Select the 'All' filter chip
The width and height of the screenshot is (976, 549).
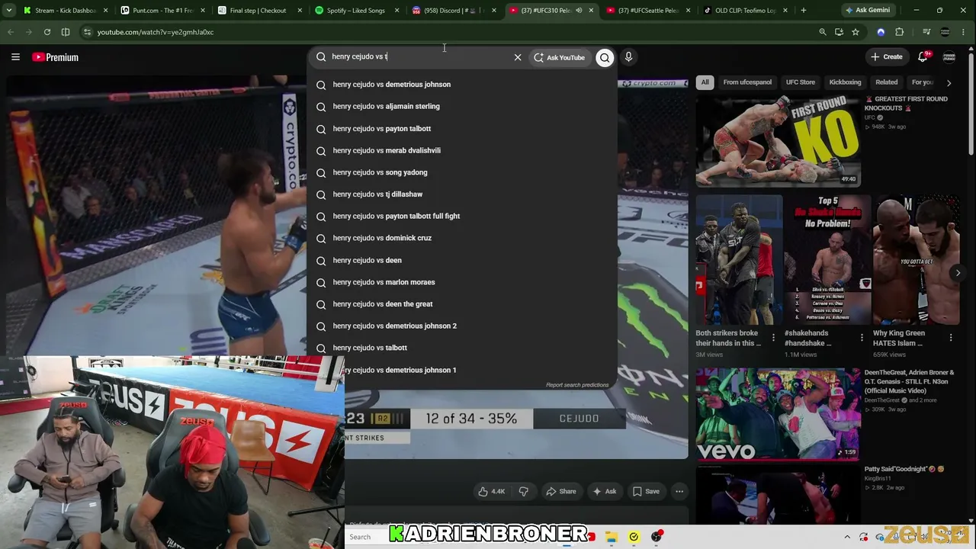click(x=705, y=82)
